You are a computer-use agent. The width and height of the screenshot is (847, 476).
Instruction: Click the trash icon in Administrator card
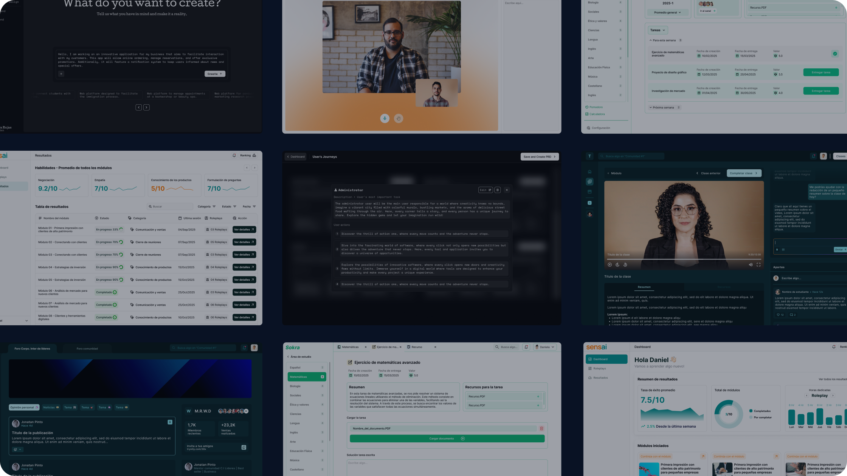click(498, 190)
